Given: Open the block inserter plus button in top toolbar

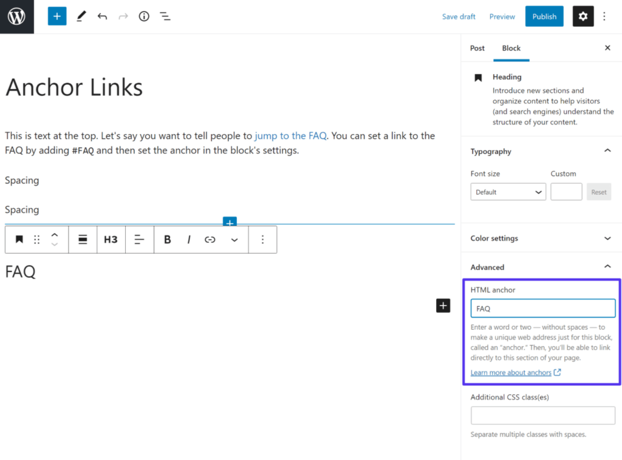Looking at the screenshot, I should (x=57, y=16).
